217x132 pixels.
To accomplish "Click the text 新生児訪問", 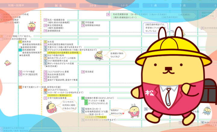I will point(53,77).
